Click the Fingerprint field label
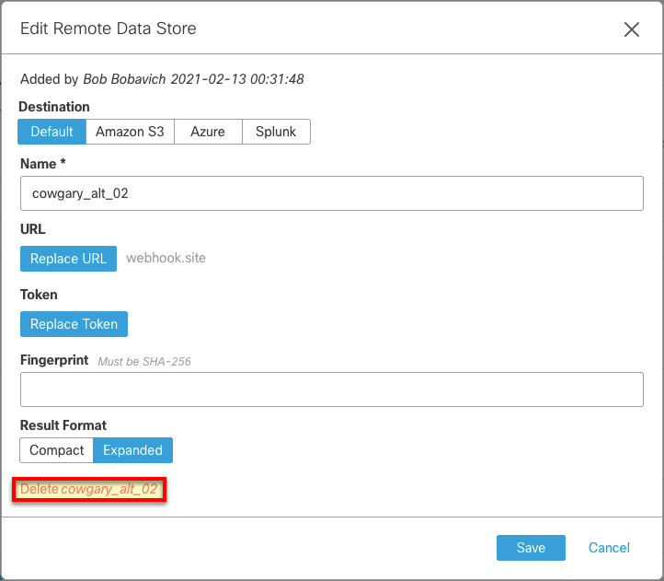This screenshot has width=664, height=581. tap(54, 360)
